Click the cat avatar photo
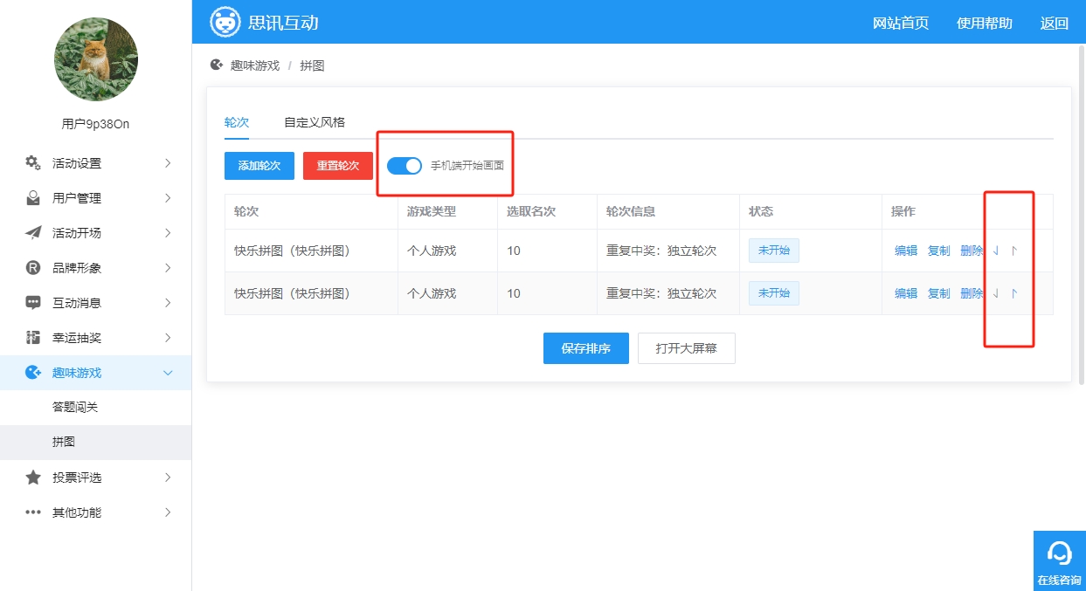Screen dimensions: 1086x591 click(96, 59)
